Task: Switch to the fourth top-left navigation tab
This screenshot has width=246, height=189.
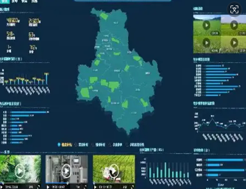Action: click(34, 1)
